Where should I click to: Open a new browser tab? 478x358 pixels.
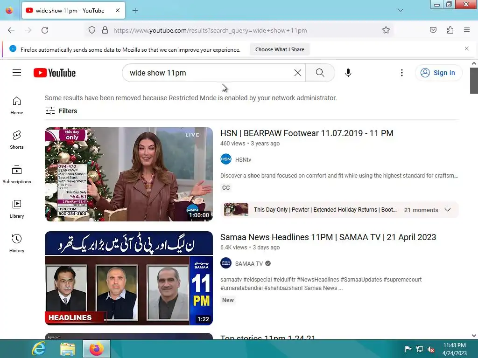[135, 11]
